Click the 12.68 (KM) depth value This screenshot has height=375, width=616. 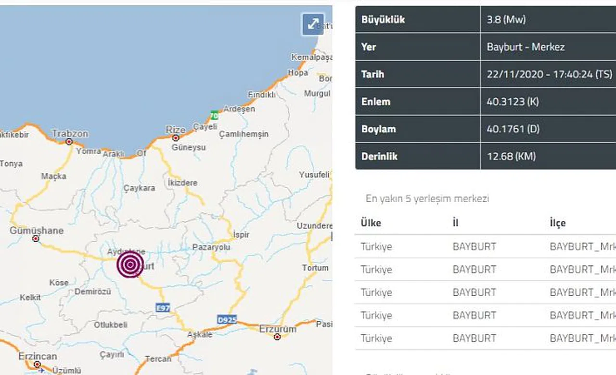tap(511, 156)
